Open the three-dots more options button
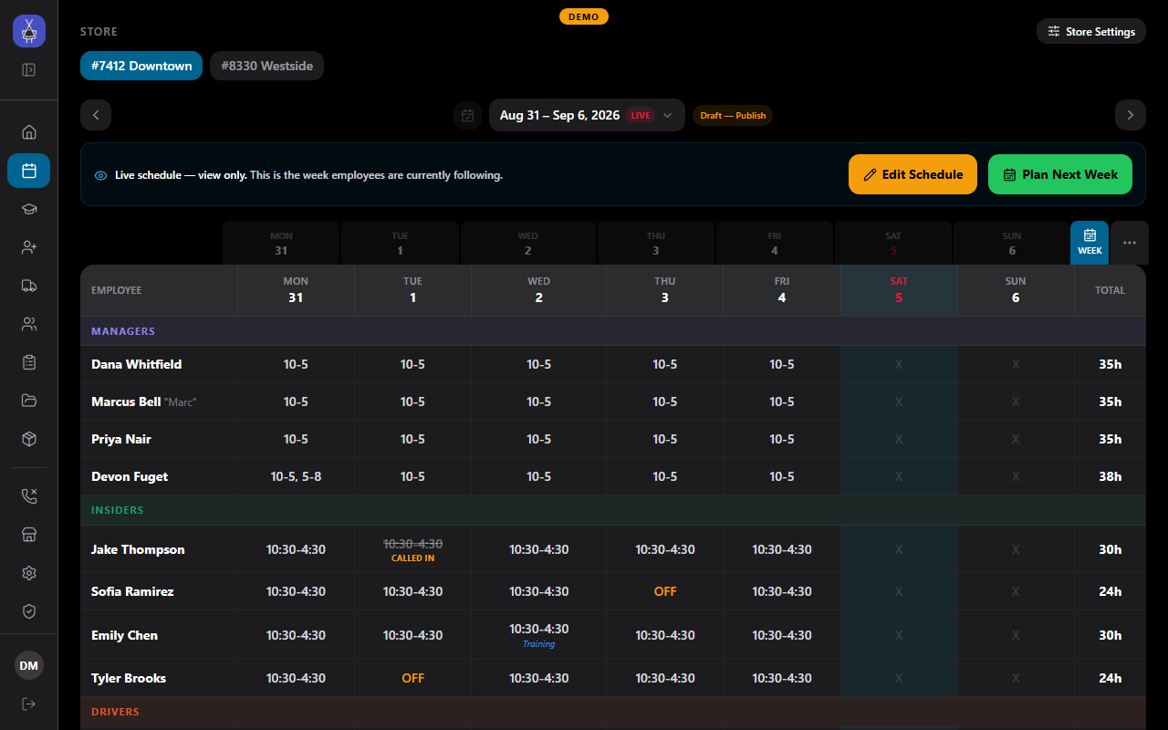Viewport: 1168px width, 730px height. tap(1130, 243)
